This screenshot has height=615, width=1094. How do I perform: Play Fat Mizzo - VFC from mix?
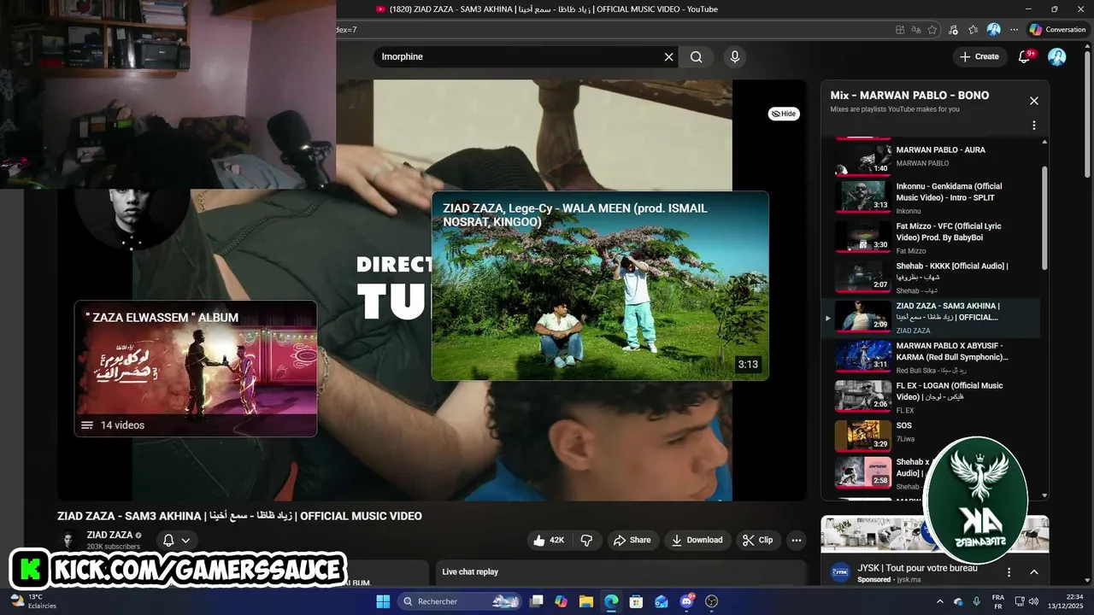click(x=935, y=237)
